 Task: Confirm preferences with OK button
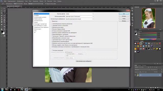click(x=124, y=14)
